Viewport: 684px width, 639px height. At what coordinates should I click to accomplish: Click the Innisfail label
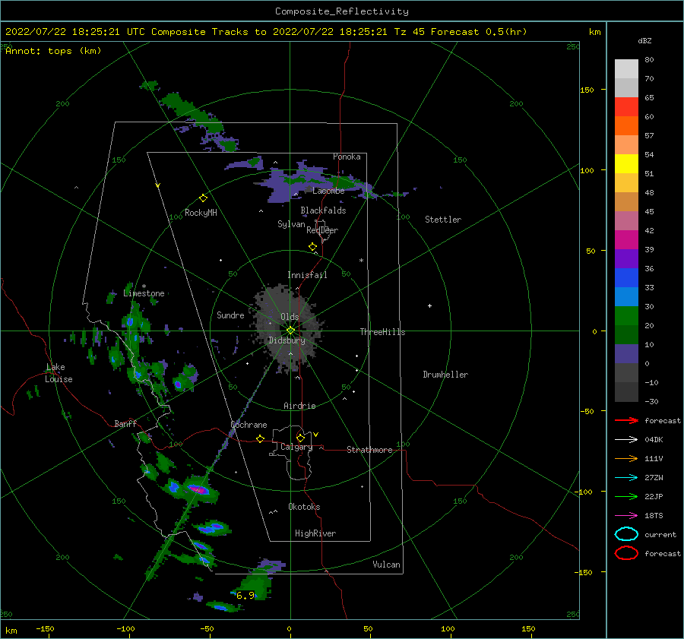[x=307, y=275]
